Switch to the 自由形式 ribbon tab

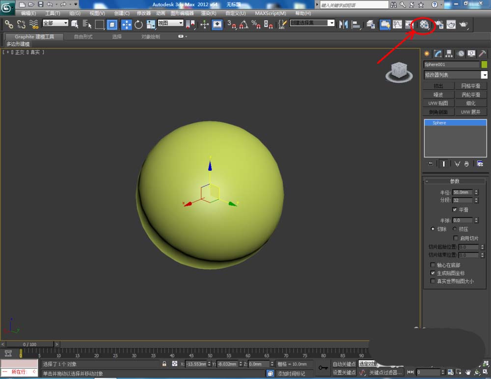click(83, 37)
